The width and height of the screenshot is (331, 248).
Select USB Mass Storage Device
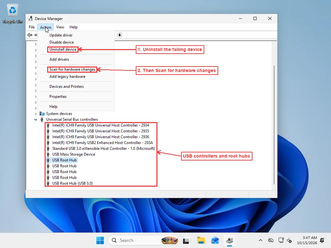(74, 154)
